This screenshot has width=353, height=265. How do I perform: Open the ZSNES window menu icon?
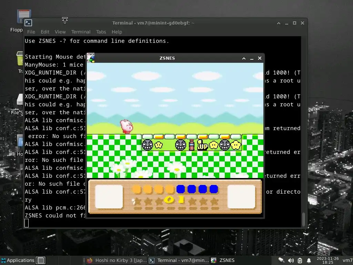[91, 58]
